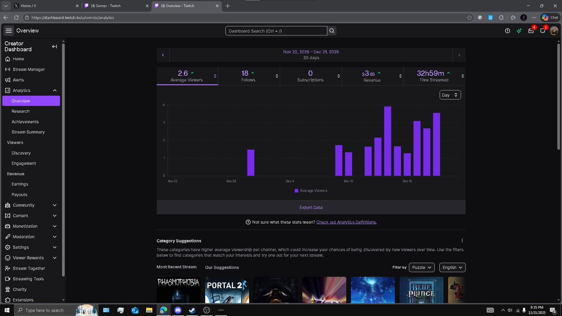Favorite this page with star icon

[469, 17]
